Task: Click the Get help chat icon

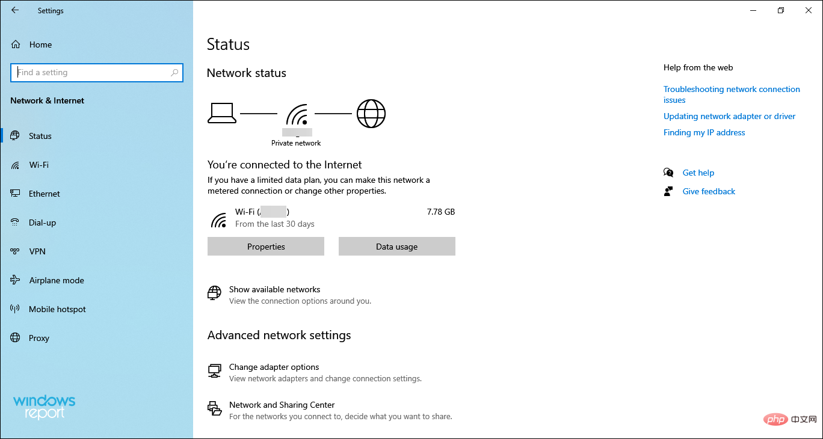Action: pos(668,172)
